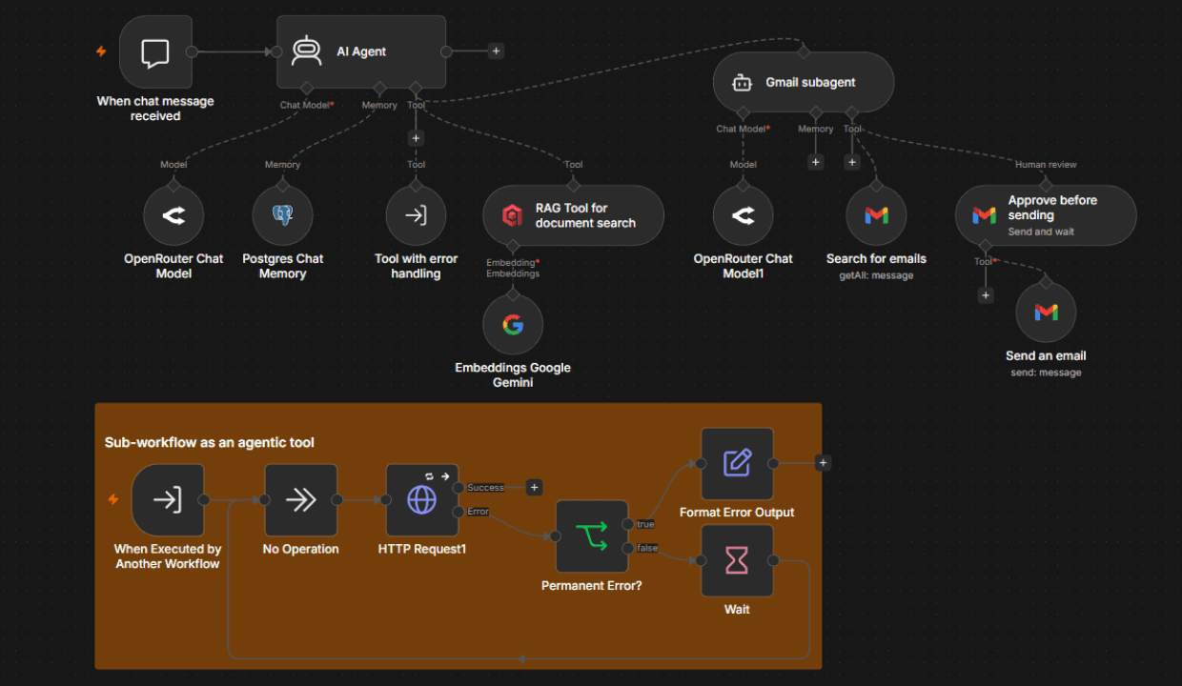Add node after HTTP Request1 Success output
Viewport: 1182px width, 686px height.
tap(534, 487)
